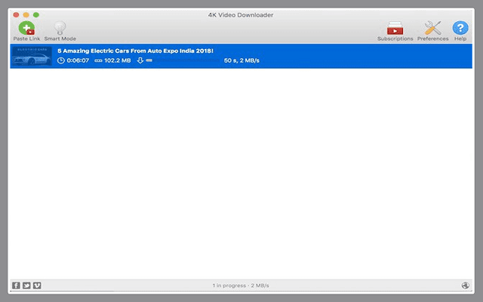Click the Paste Link button
The width and height of the screenshot is (483, 302).
[26, 29]
